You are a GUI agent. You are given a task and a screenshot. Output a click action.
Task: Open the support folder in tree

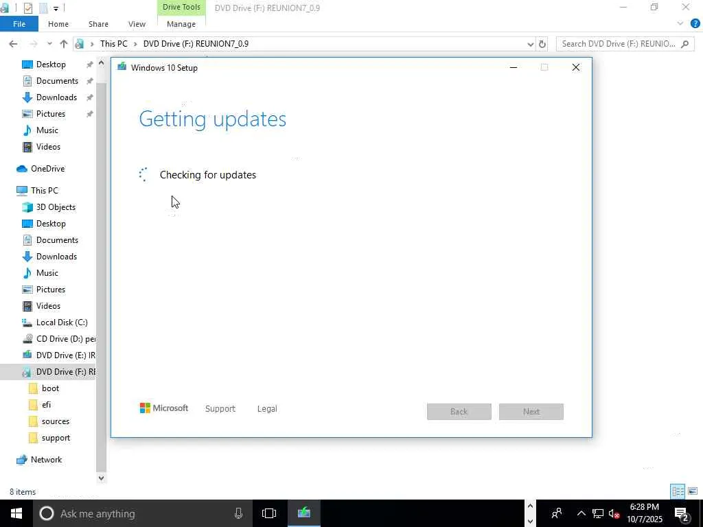coord(56,438)
